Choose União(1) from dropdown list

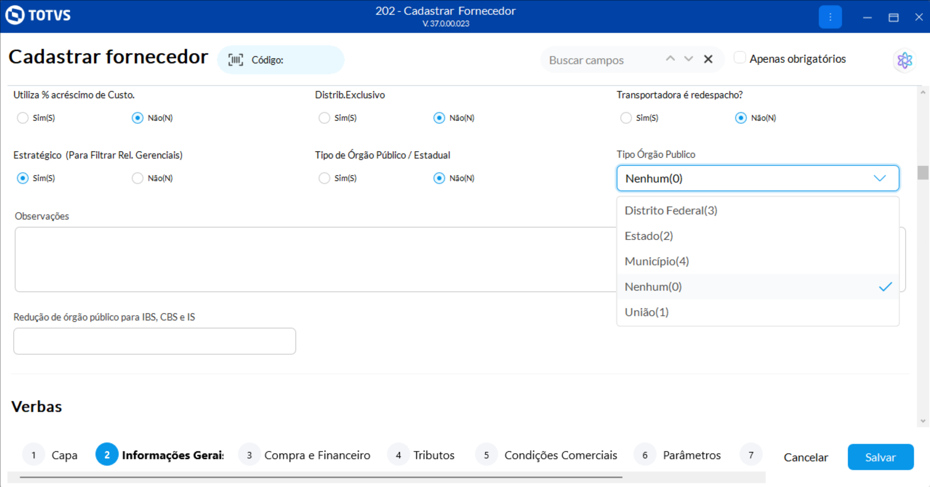click(x=646, y=312)
